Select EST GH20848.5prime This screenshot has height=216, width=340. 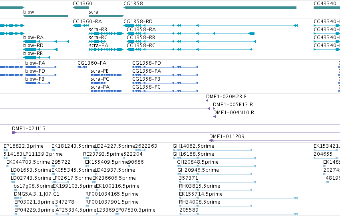[198, 162]
